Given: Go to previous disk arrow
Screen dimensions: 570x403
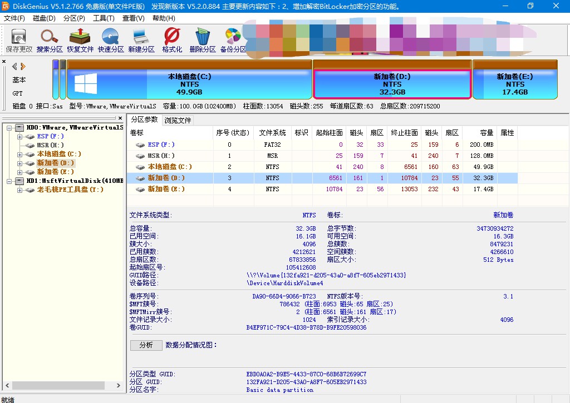Looking at the screenshot, I should 14,67.
